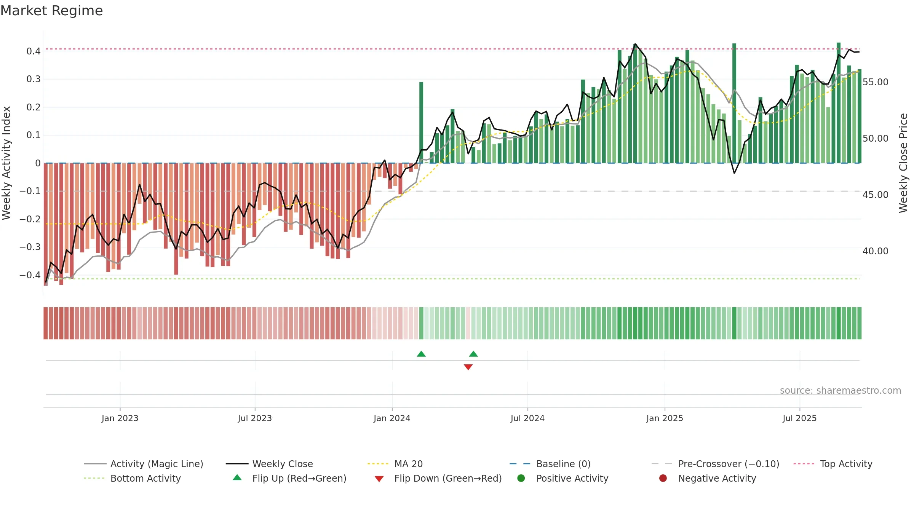The width and height of the screenshot is (914, 514).
Task: Toggle the Flip Down (Green→Red) legend entry
Action: coord(438,478)
